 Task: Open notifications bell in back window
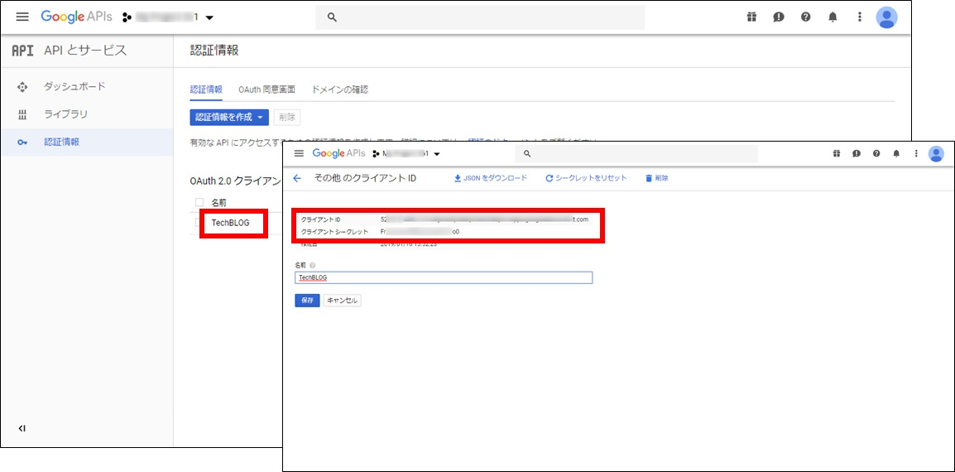click(x=833, y=17)
